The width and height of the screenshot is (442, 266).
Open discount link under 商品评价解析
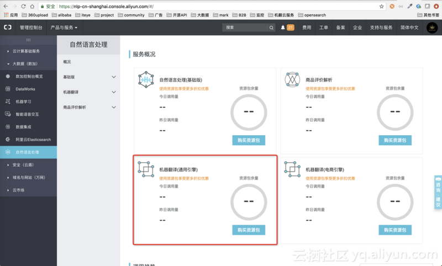point(330,89)
